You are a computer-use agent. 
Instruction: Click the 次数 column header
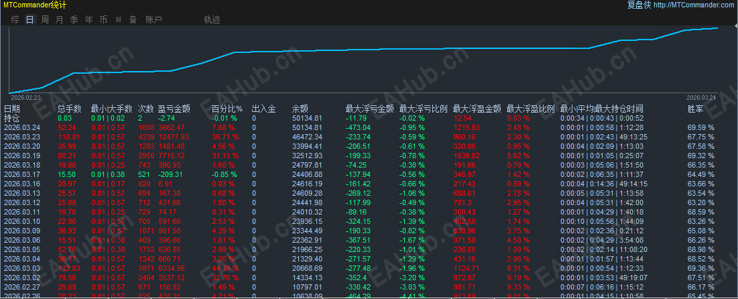[146, 109]
